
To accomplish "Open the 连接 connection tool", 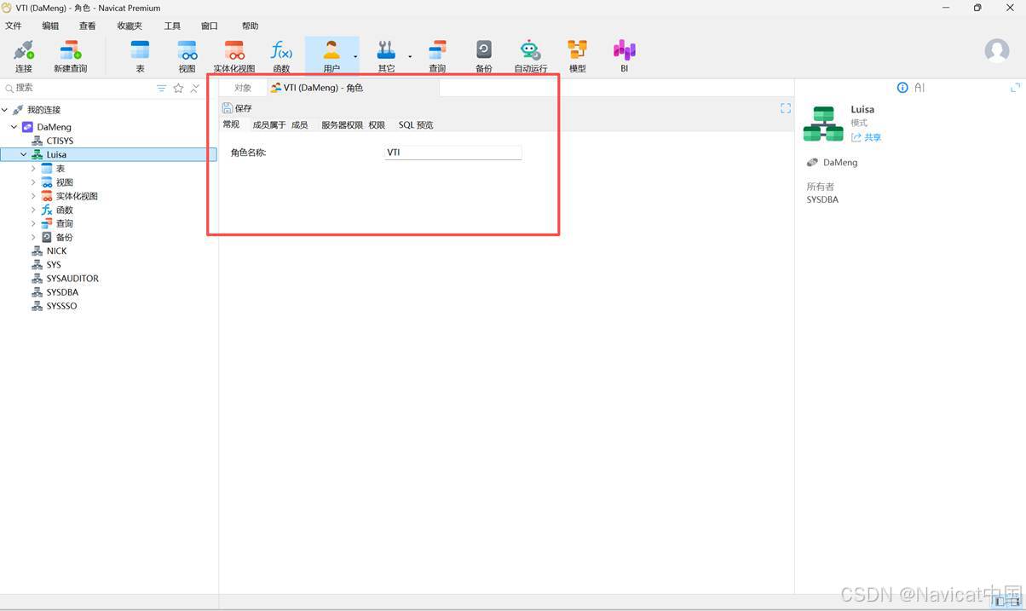I will [x=23, y=56].
